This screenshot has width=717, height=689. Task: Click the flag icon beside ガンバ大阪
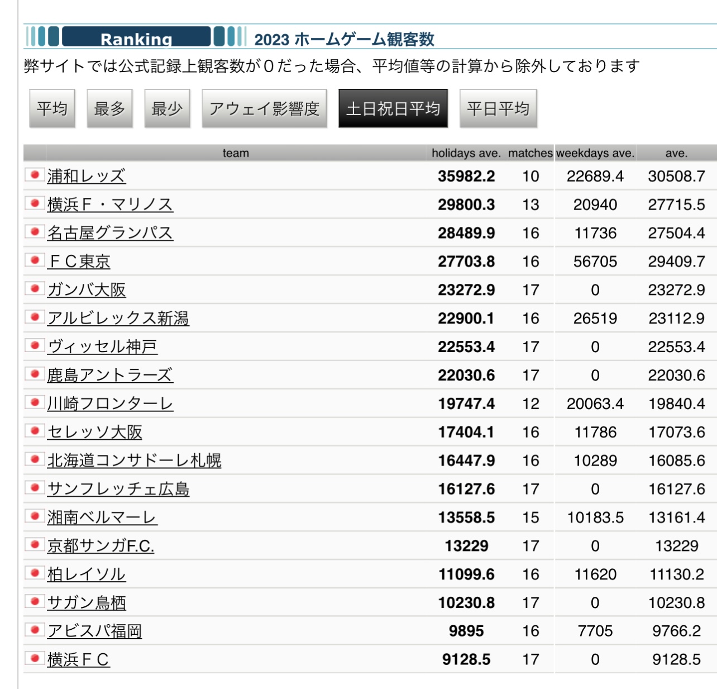tap(35, 289)
